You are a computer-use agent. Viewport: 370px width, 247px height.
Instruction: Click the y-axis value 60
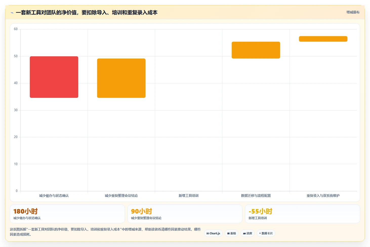click(16, 29)
